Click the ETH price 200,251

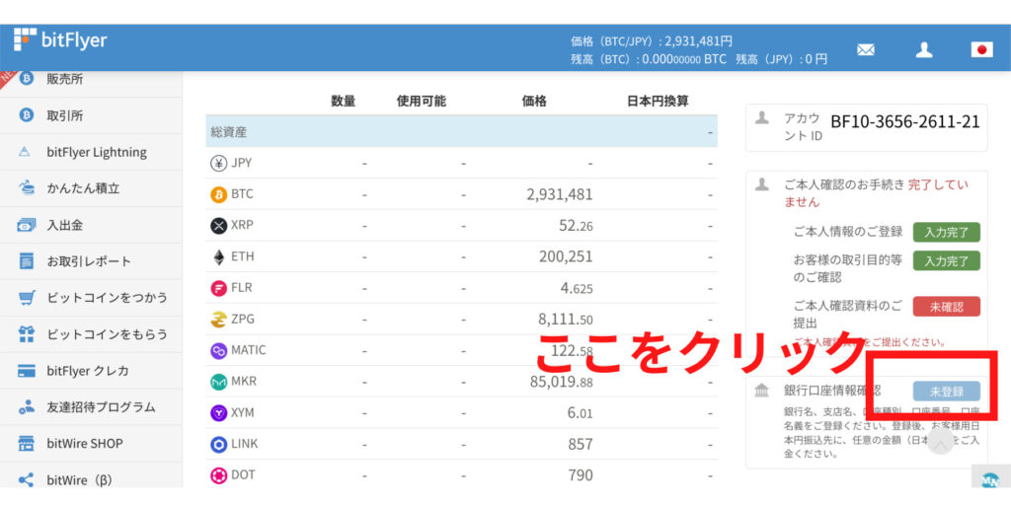point(566,257)
